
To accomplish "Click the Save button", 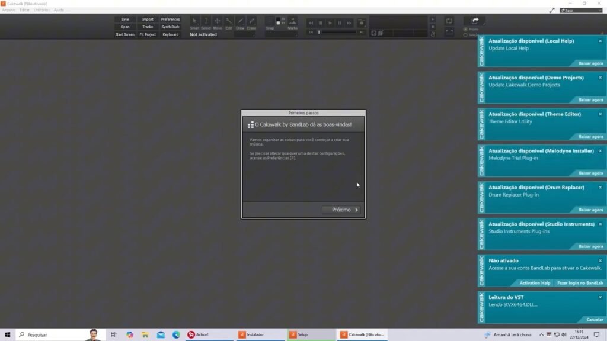I will tap(124, 20).
